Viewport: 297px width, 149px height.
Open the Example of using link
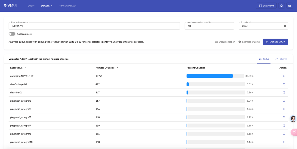tap(249, 42)
